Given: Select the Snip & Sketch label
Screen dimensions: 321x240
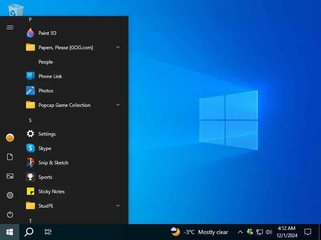Looking at the screenshot, I should 53,163.
